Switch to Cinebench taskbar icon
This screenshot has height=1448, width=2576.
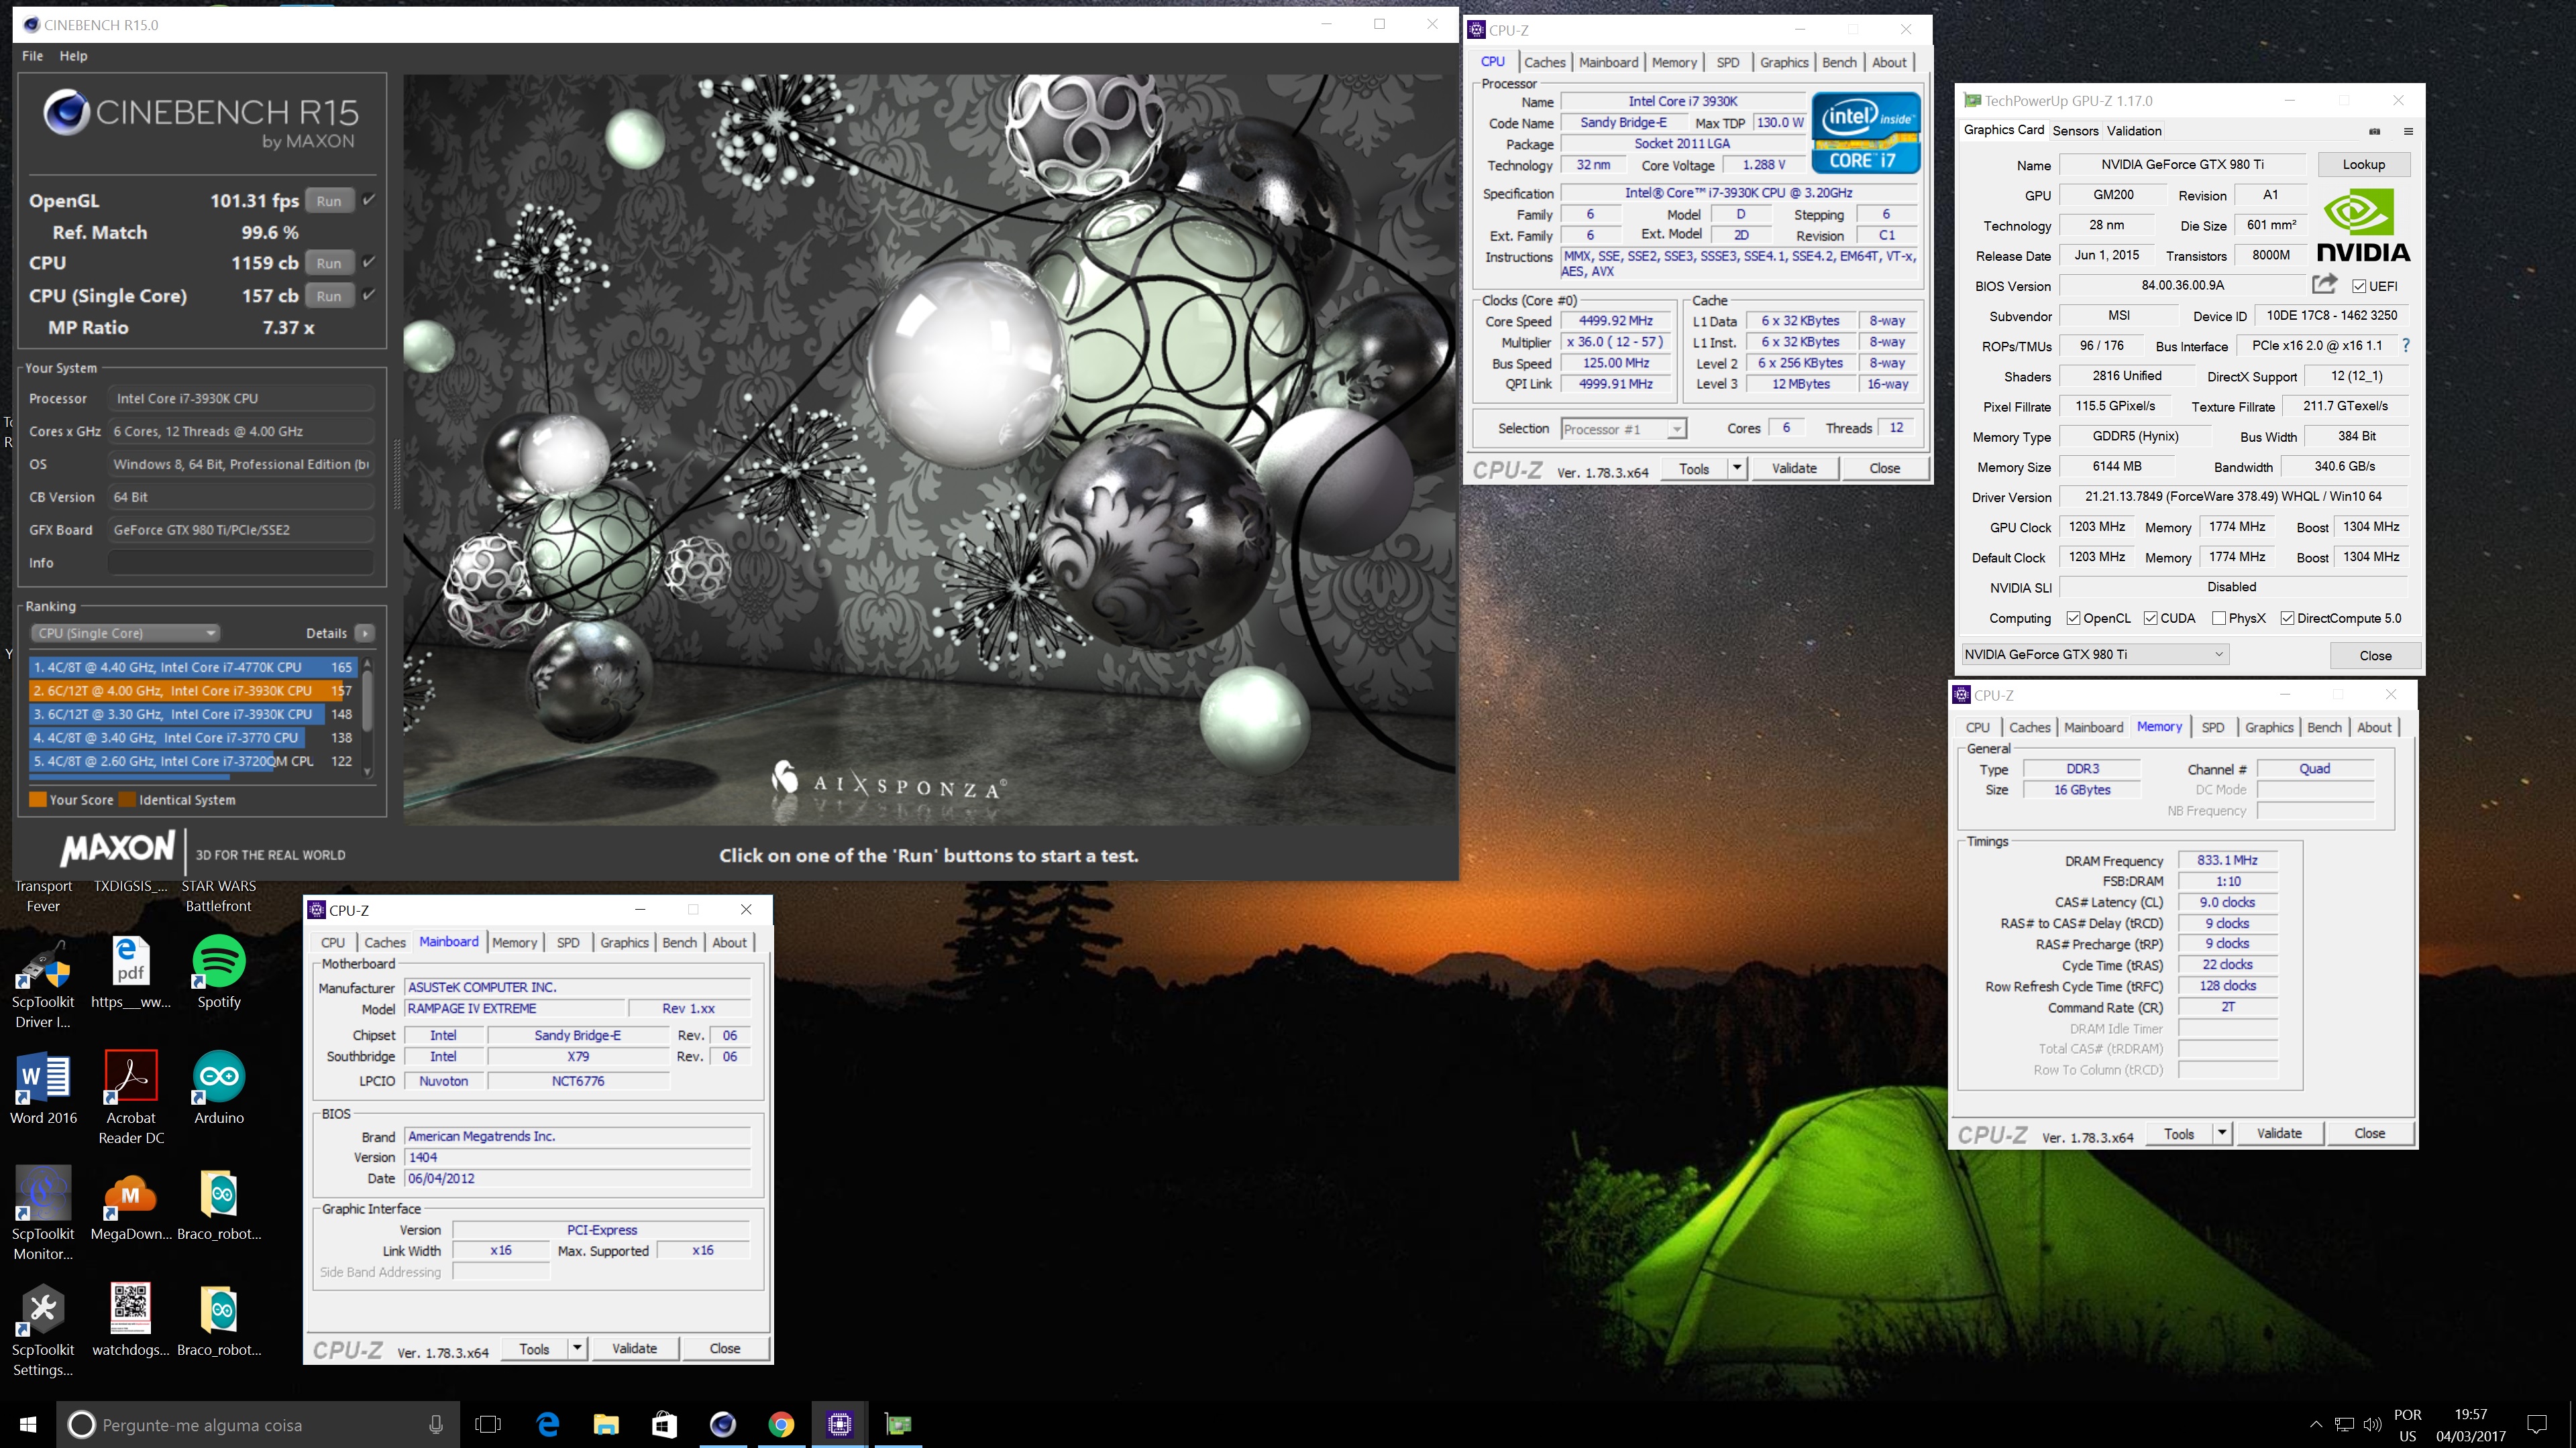point(723,1424)
